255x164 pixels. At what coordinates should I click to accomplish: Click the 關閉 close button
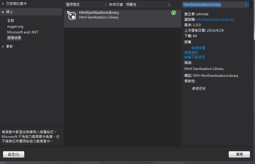[239, 155]
